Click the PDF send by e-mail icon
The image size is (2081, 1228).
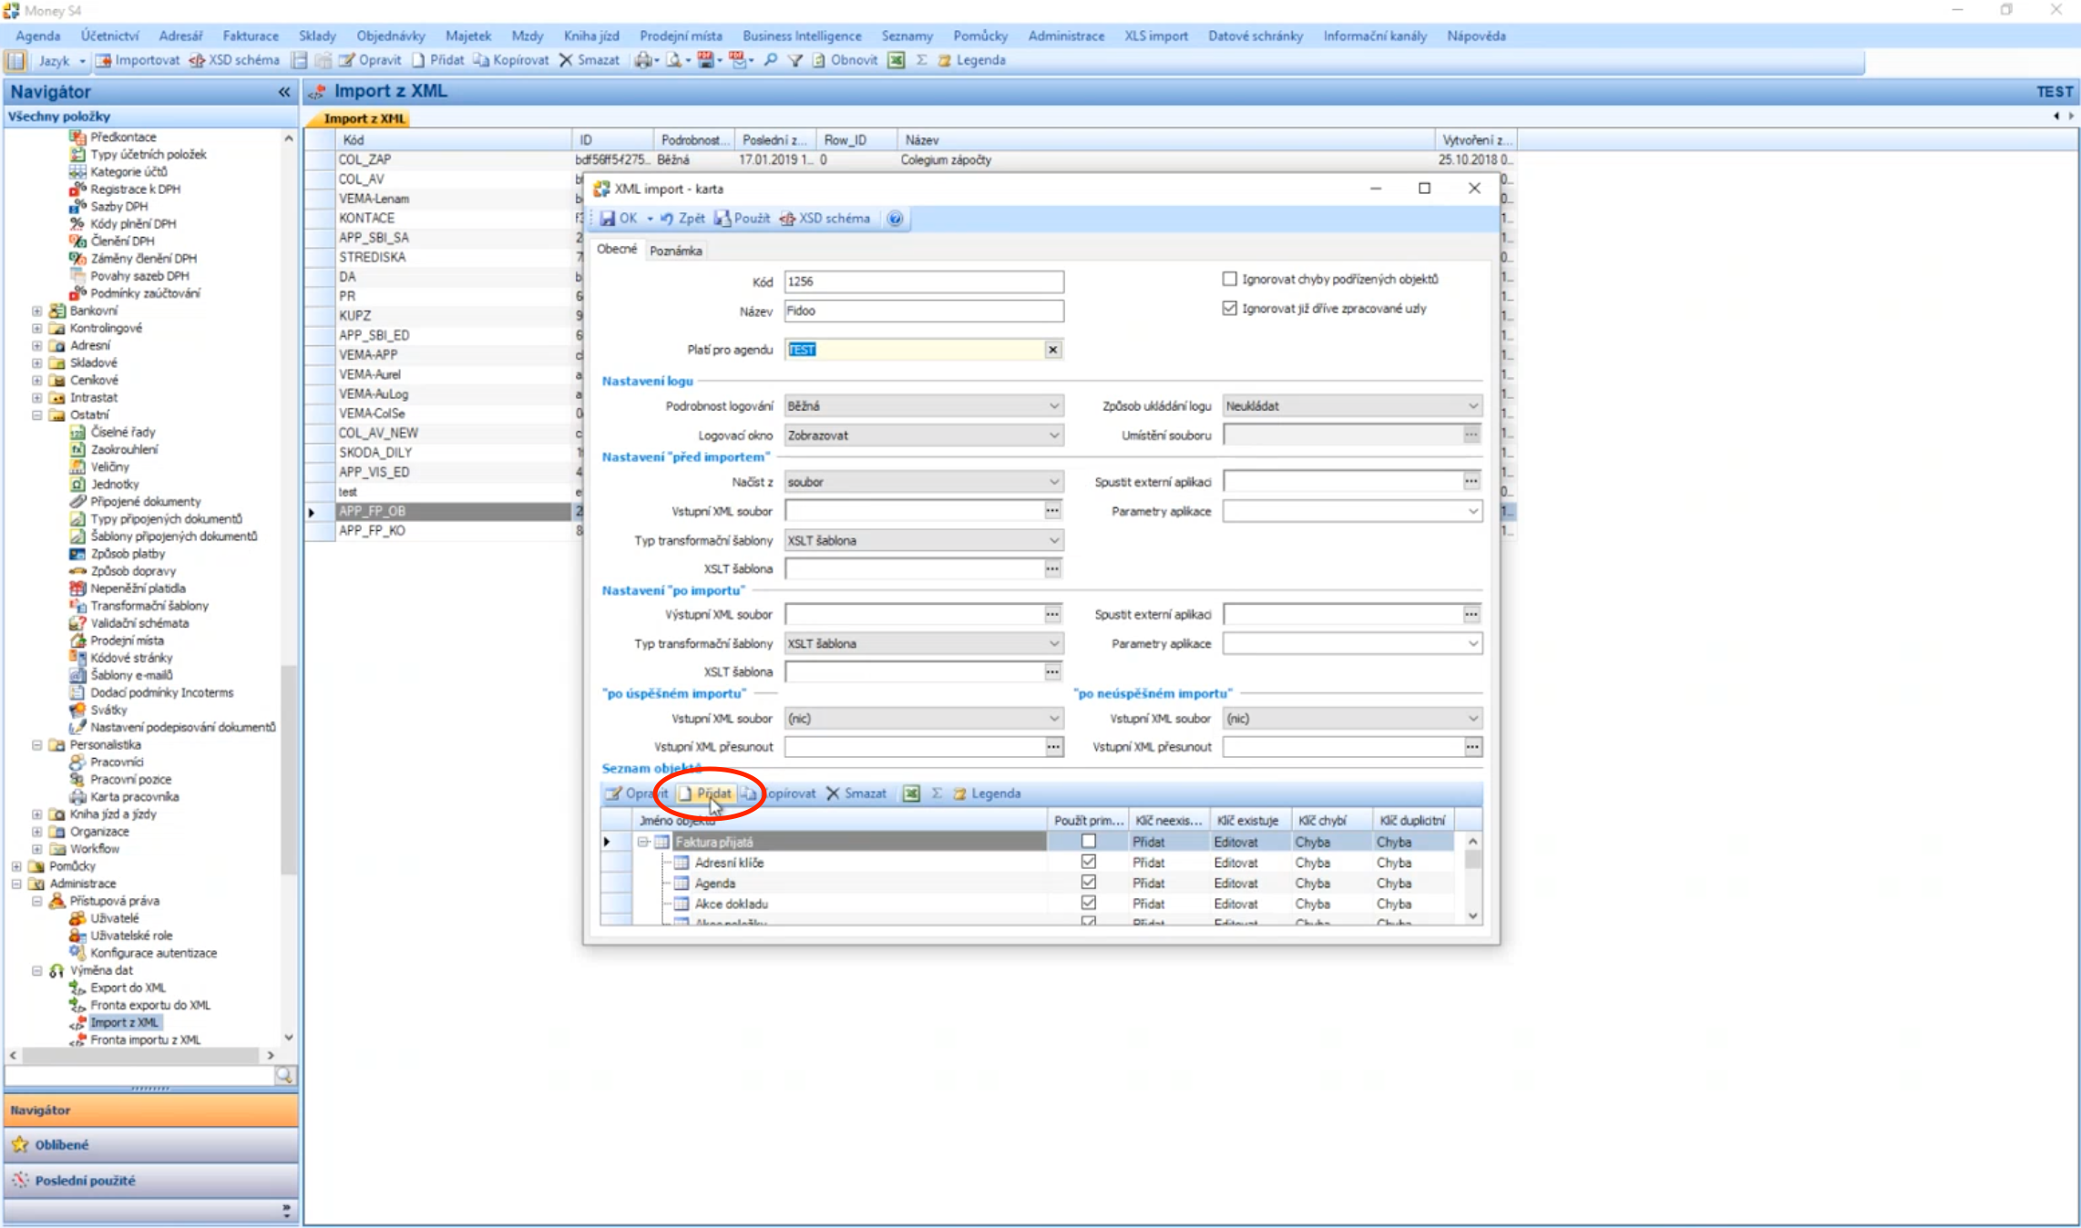click(736, 60)
